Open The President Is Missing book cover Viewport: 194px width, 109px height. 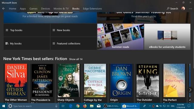point(42,80)
